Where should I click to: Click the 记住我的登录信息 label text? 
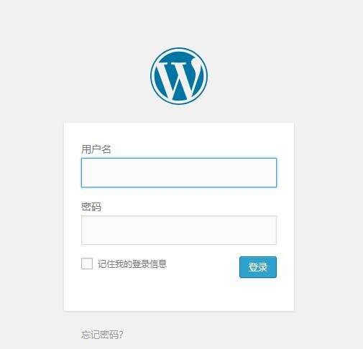[x=132, y=264]
